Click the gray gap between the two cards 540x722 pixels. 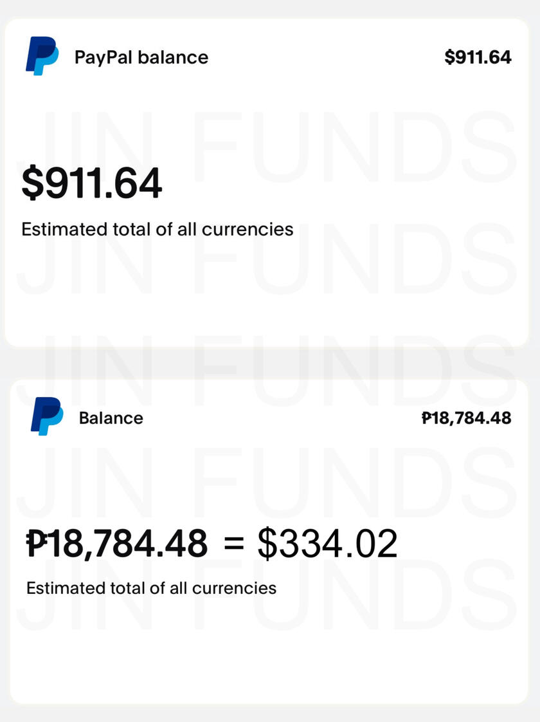click(270, 364)
